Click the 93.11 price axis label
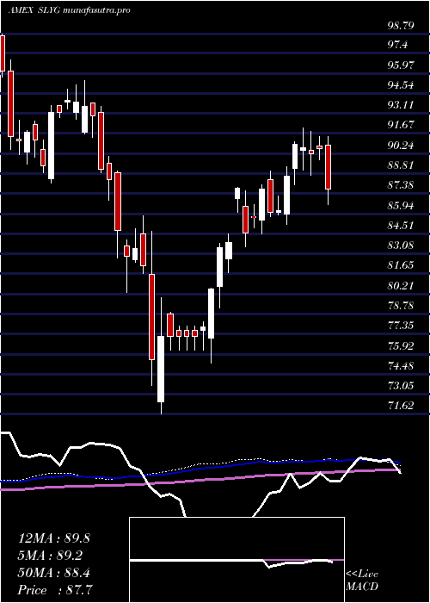The height and width of the screenshot is (603, 430). tap(401, 105)
